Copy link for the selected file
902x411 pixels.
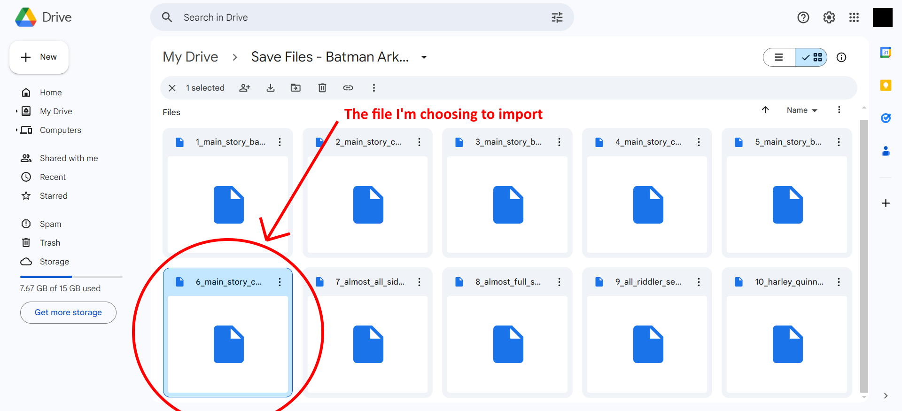(348, 88)
